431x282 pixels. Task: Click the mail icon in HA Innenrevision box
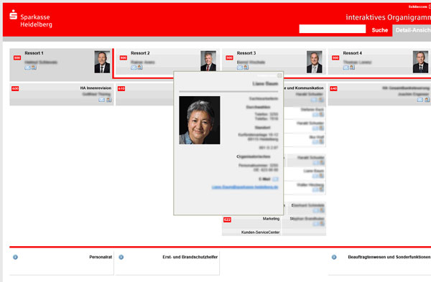[x=102, y=100]
